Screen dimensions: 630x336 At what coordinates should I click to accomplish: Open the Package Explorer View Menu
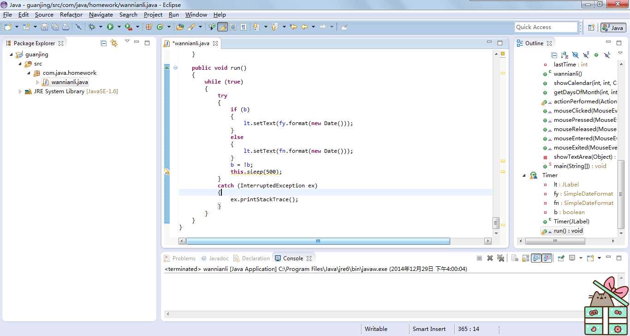127,41
